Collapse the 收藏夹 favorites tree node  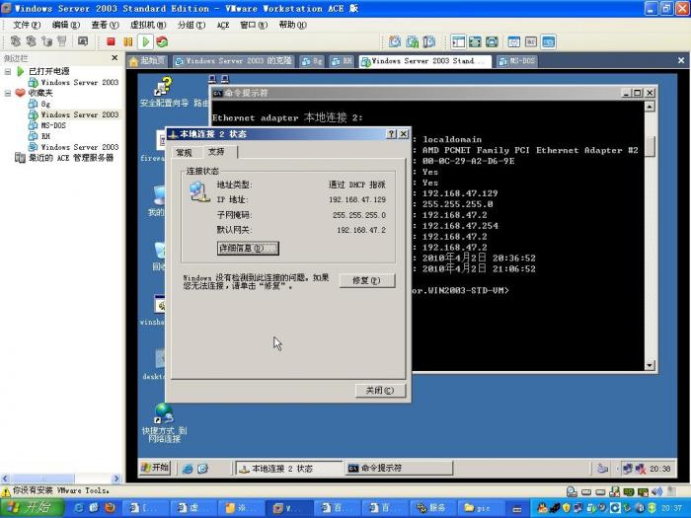[x=8, y=93]
